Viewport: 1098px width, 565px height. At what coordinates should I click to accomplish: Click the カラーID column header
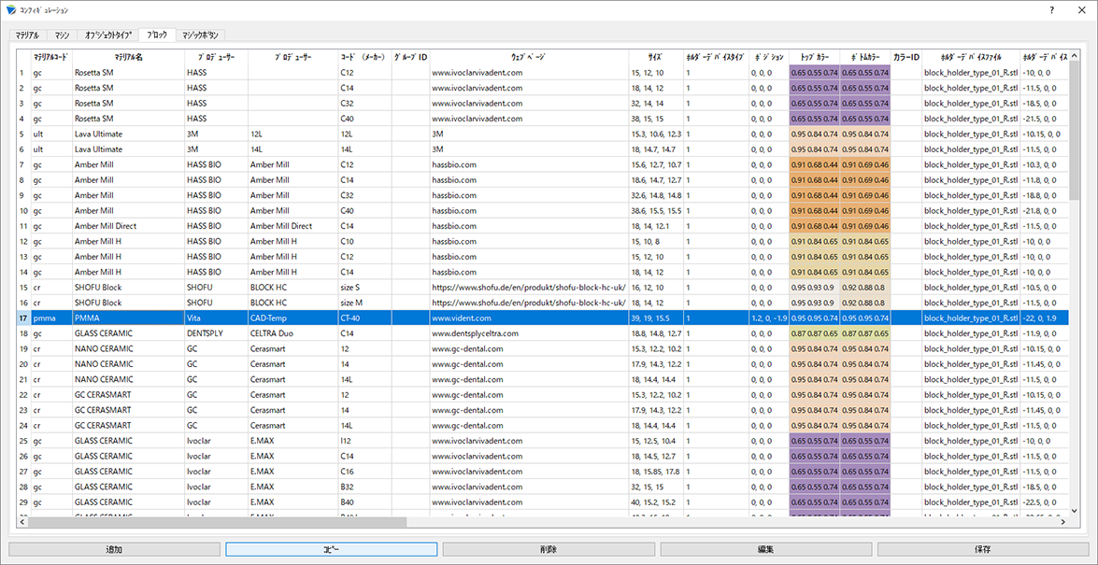[906, 57]
